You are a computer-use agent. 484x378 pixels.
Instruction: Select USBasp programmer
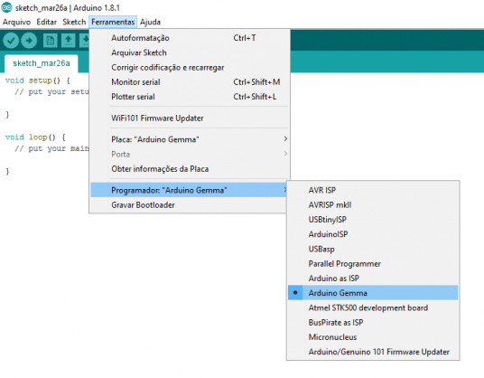pos(373,249)
